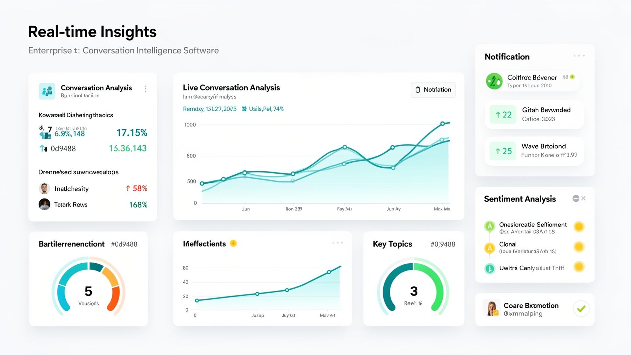Open the Coitfrac Bovener notification

point(532,81)
